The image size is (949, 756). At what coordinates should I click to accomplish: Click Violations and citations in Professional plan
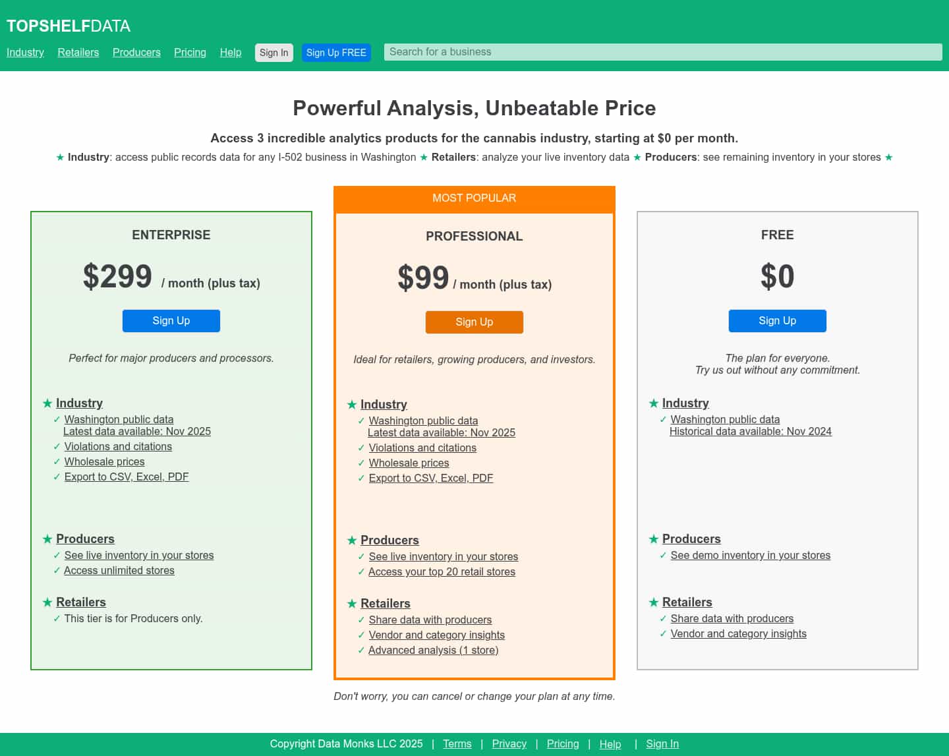click(x=422, y=448)
